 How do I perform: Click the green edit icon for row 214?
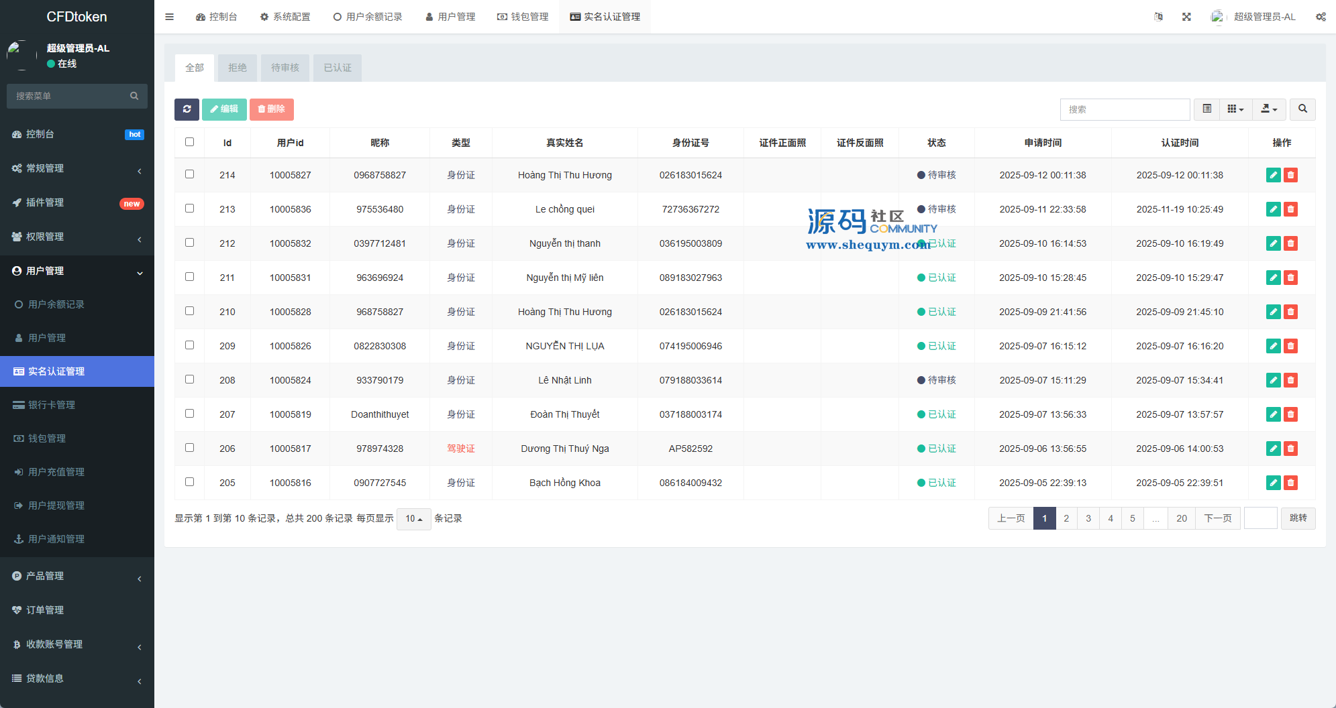pyautogui.click(x=1273, y=175)
